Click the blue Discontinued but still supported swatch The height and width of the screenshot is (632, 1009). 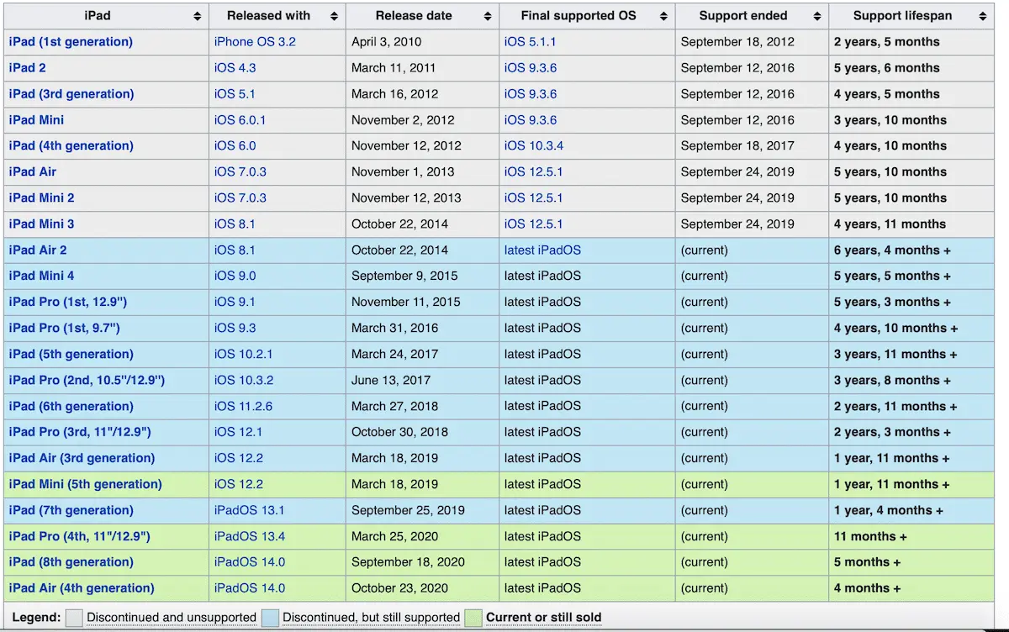click(270, 618)
